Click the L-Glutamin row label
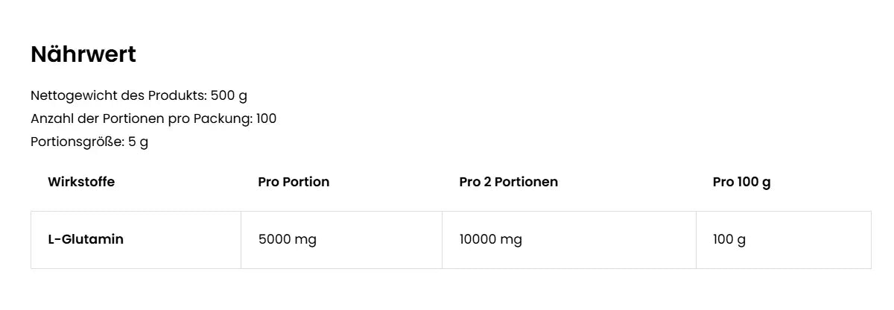Image resolution: width=894 pixels, height=310 pixels. click(x=86, y=239)
